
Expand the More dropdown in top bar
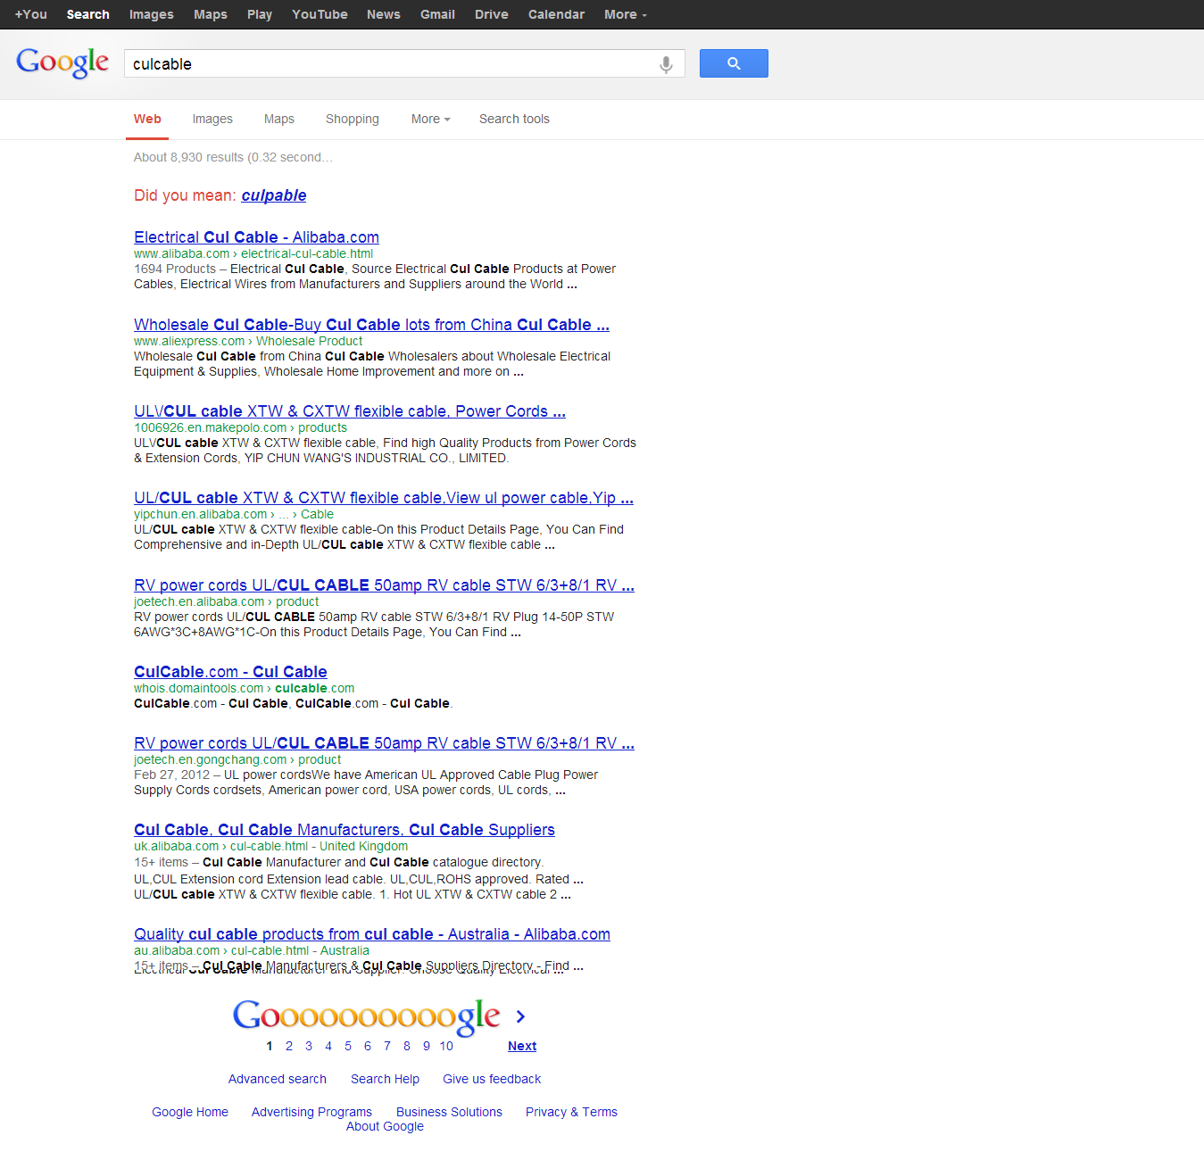point(625,14)
